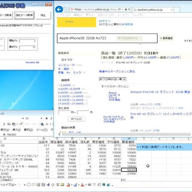Toggle Italic in Excel toolbar
This screenshot has height=192, width=192.
coord(51,119)
